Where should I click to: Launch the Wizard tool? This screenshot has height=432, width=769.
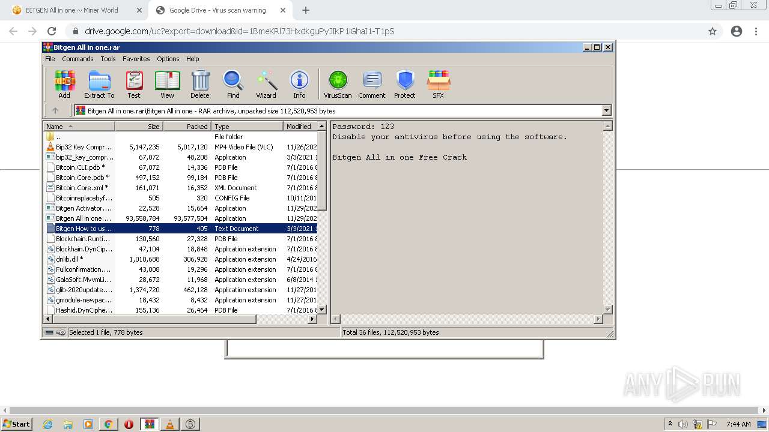pos(266,84)
